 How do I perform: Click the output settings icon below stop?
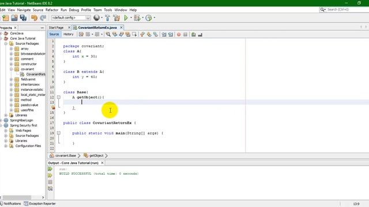click(50, 189)
